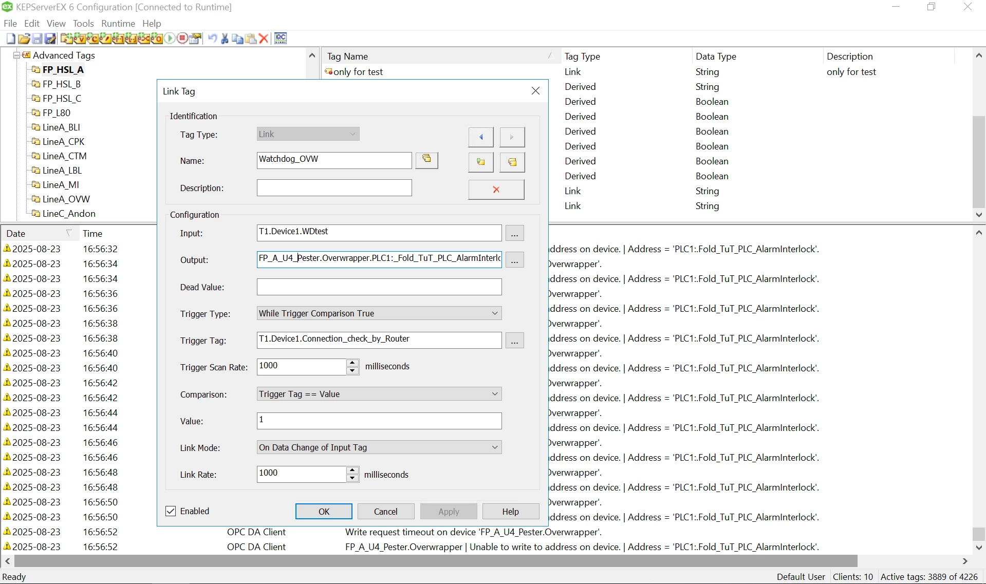986x584 pixels.
Task: Click the Undo arrow icon
Action: click(212, 39)
